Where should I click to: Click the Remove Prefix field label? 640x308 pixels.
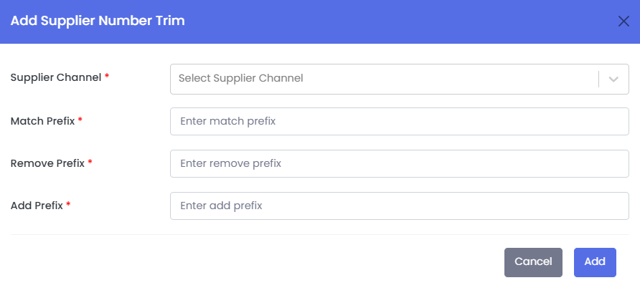coord(47,163)
